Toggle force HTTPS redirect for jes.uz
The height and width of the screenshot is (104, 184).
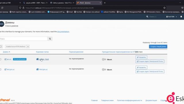click(x=104, y=59)
